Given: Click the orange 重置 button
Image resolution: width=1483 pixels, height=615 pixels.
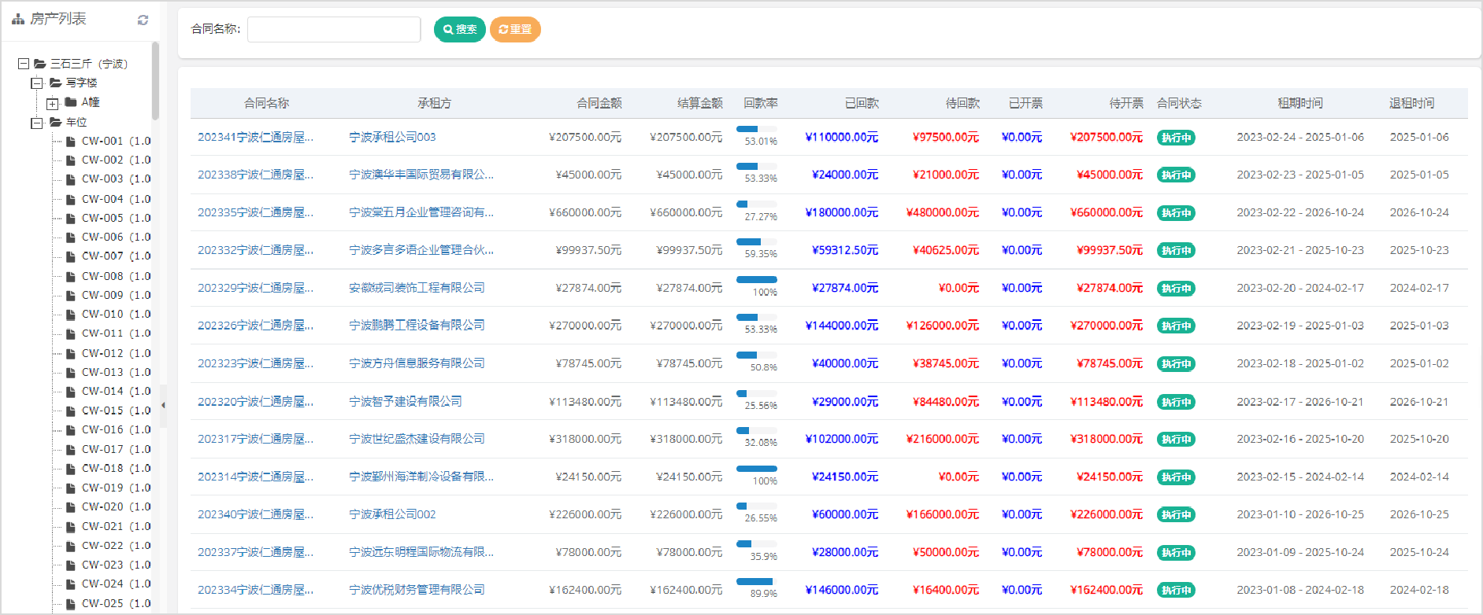Looking at the screenshot, I should [515, 29].
